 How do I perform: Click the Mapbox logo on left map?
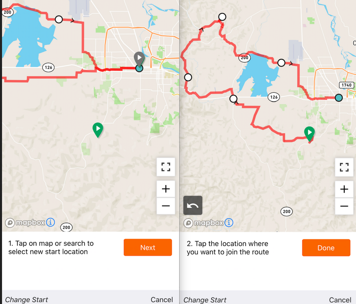(x=25, y=223)
